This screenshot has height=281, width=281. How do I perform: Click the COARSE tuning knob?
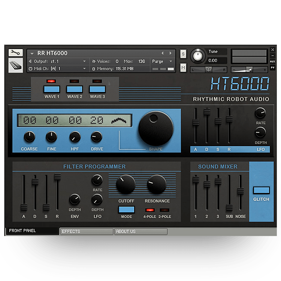tap(29, 137)
